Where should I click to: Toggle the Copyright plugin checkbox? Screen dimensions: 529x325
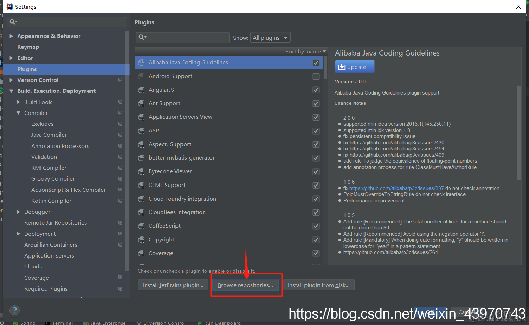point(316,240)
